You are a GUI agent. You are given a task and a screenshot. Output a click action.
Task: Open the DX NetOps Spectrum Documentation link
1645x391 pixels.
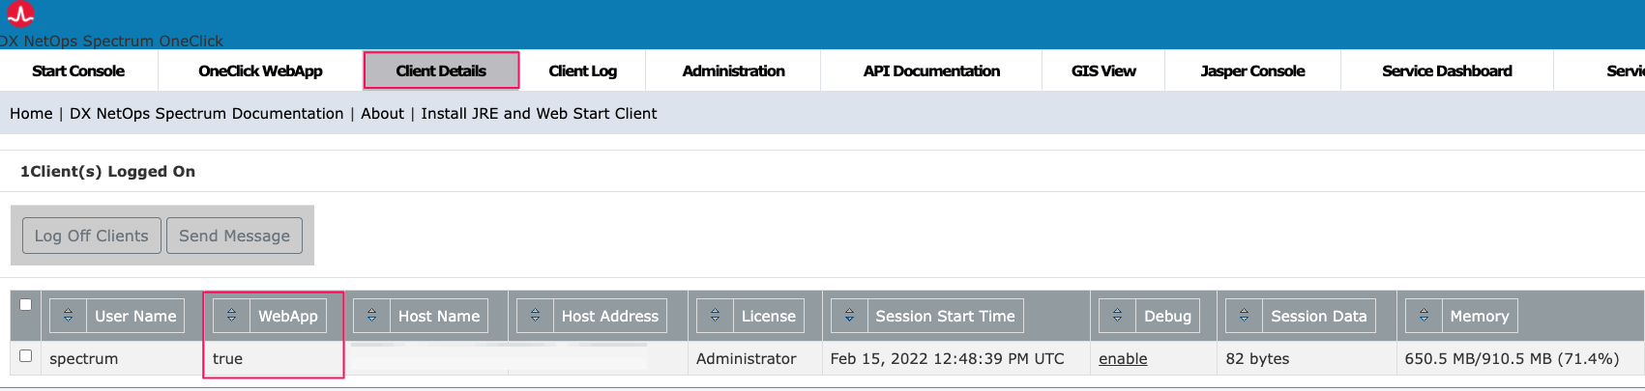(x=206, y=114)
